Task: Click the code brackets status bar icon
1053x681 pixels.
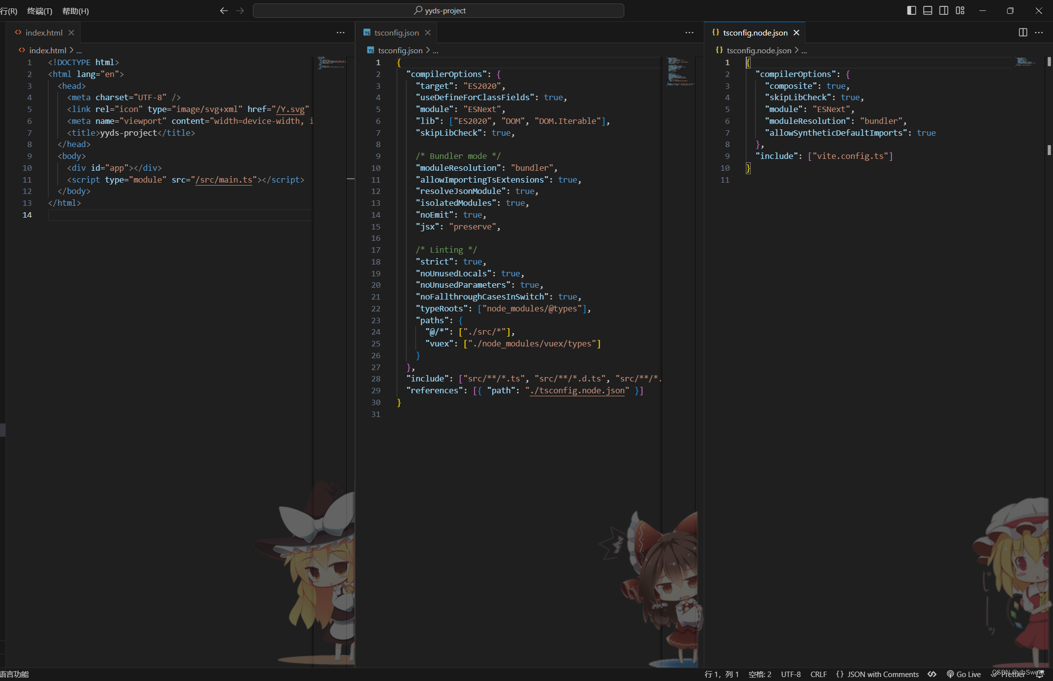Action: 932,674
